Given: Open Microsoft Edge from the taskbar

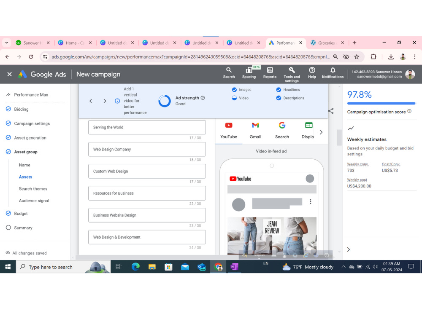Looking at the screenshot, I should 135,267.
